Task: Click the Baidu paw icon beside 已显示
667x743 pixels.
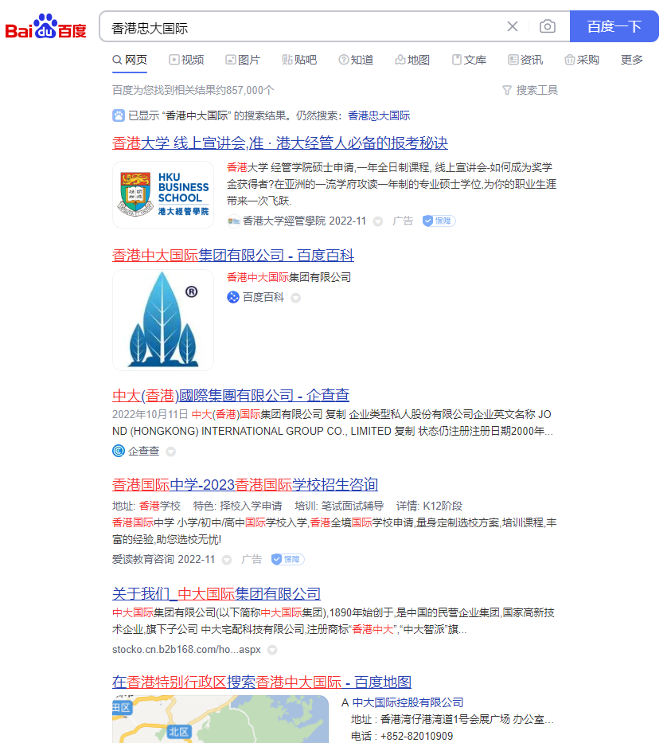Action: coord(119,115)
